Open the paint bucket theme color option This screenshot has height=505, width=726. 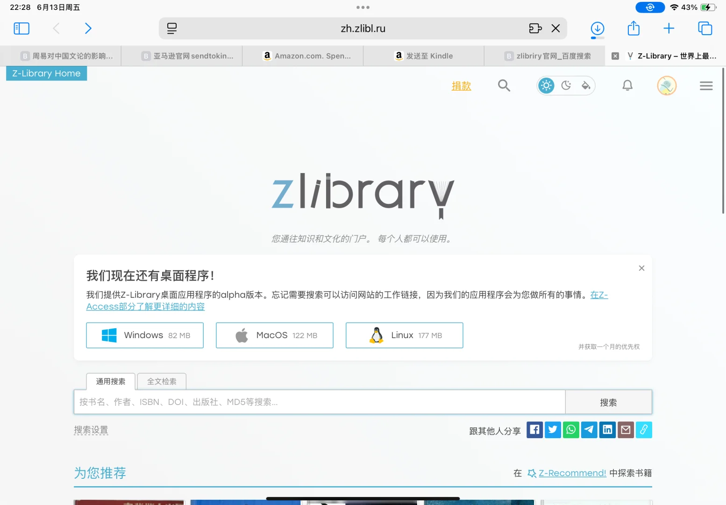[x=585, y=86]
